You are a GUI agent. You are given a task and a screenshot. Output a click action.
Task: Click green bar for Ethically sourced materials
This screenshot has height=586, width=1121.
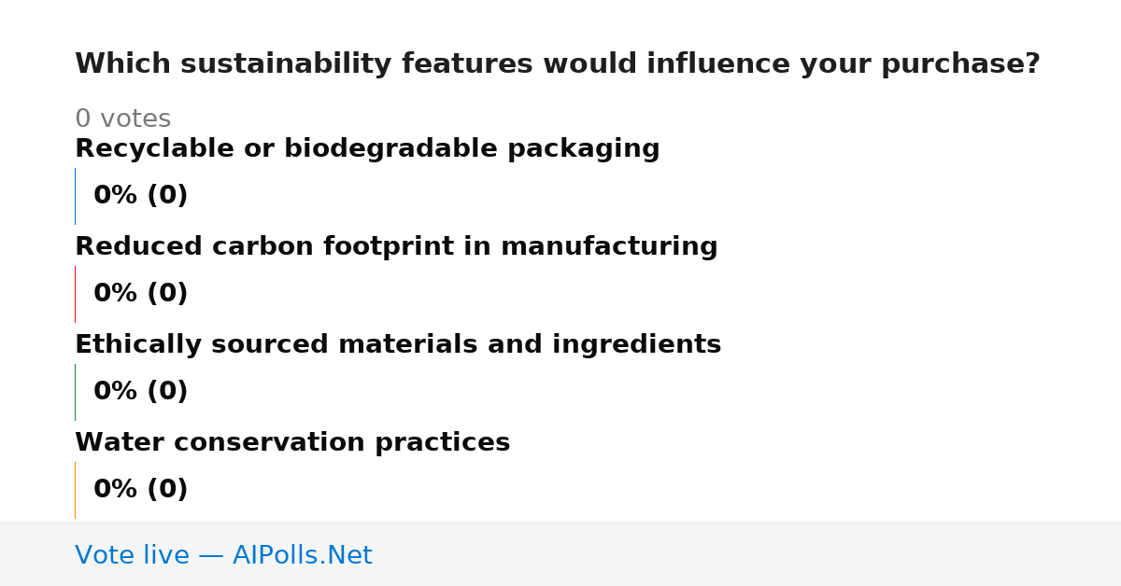(75, 392)
